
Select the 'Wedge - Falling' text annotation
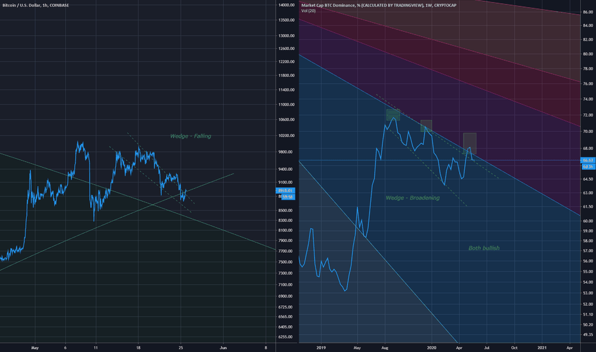coord(191,136)
